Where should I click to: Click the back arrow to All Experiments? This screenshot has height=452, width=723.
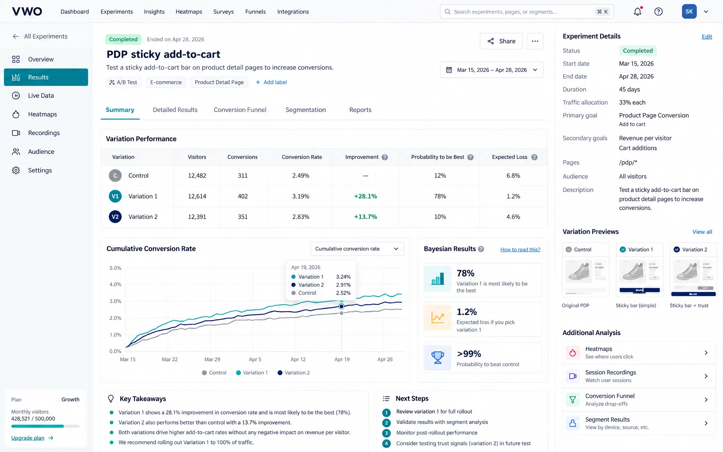click(16, 36)
